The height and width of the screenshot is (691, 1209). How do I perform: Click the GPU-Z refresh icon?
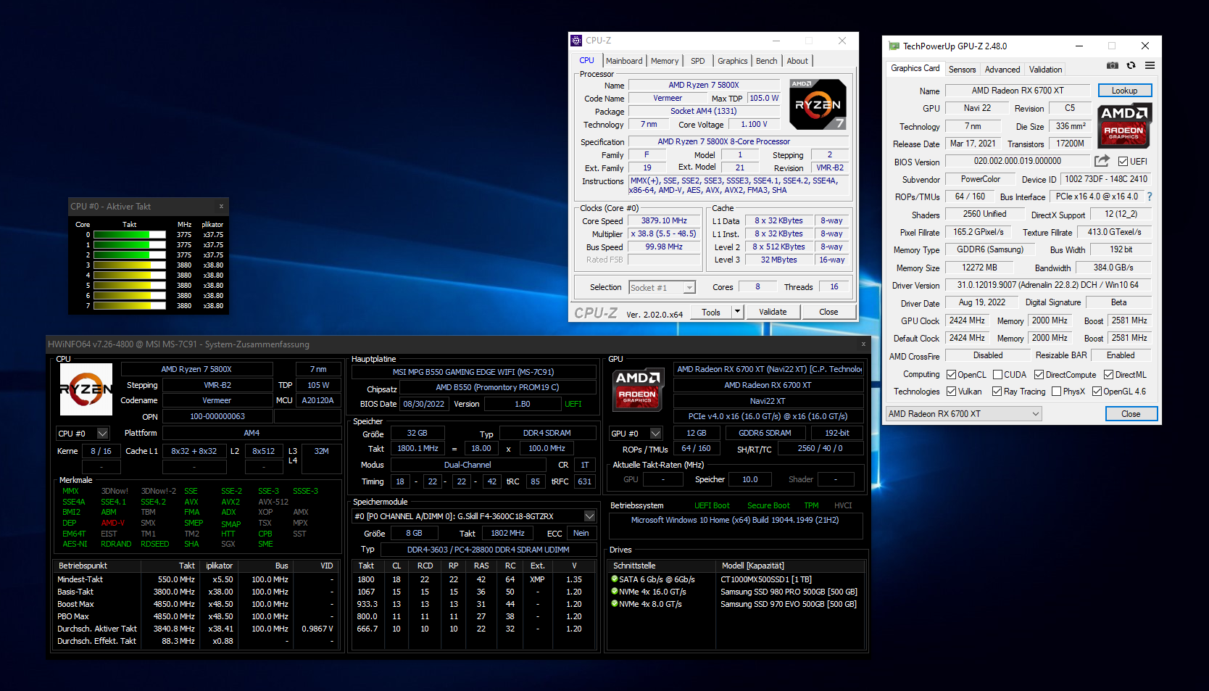[x=1131, y=65]
